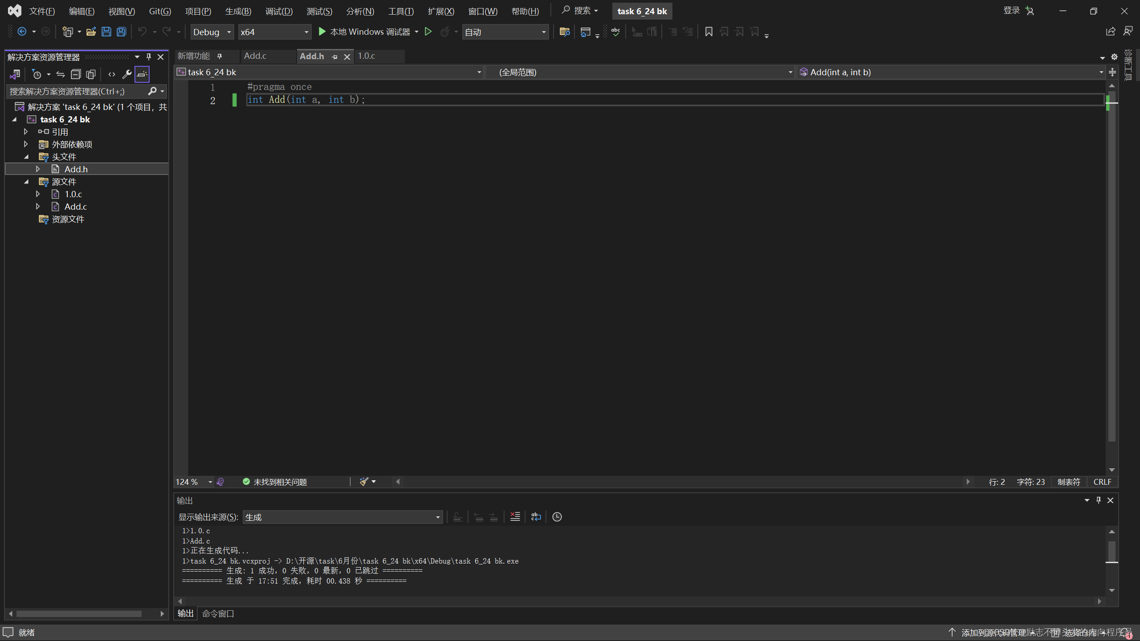
Task: Toggle pin on the 新增功能 tab
Action: click(219, 56)
